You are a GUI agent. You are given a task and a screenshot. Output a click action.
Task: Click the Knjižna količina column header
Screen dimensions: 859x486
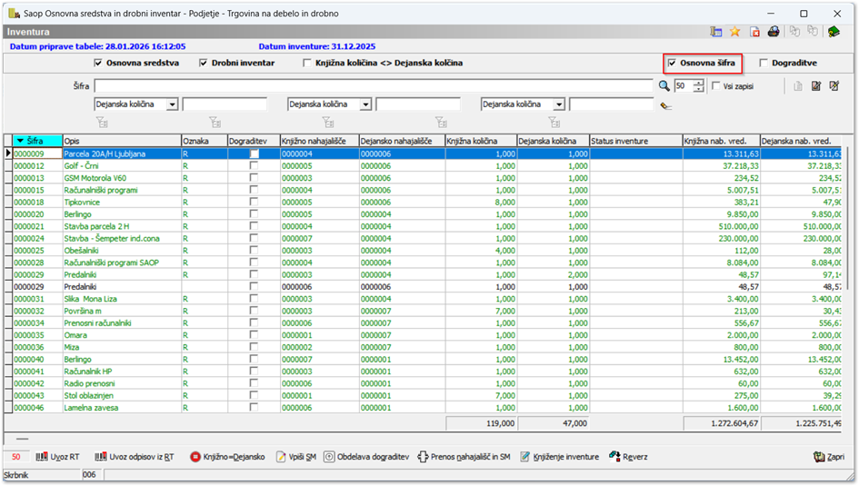[x=479, y=141]
